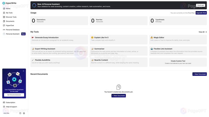Click 'Use HyperWrite anywhere on the web' text
The height and width of the screenshot is (117, 209).
click(14, 90)
